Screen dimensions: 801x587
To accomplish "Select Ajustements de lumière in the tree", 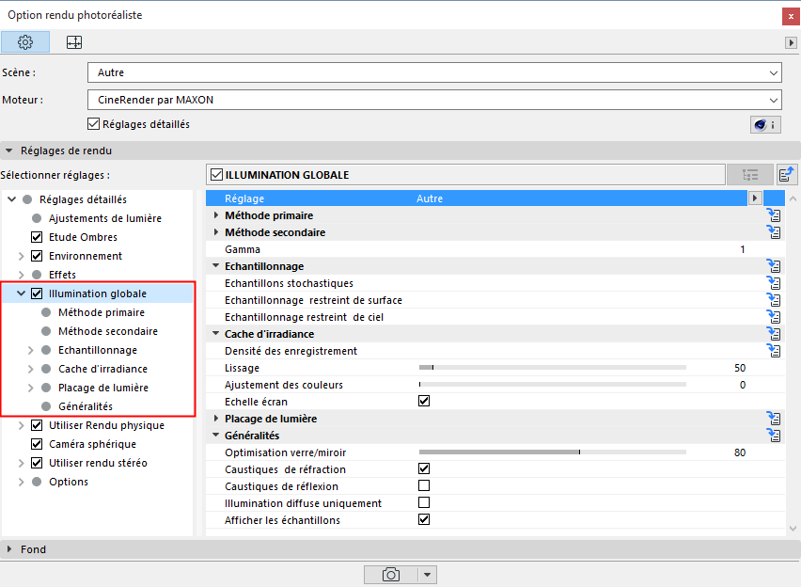I will click(x=105, y=218).
